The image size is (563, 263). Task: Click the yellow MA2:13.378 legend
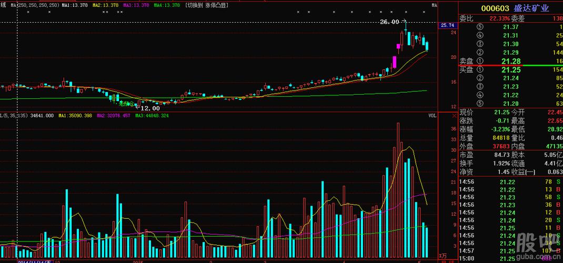[x=106, y=5]
